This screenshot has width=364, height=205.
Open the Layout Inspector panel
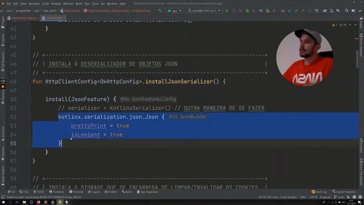tap(344, 192)
